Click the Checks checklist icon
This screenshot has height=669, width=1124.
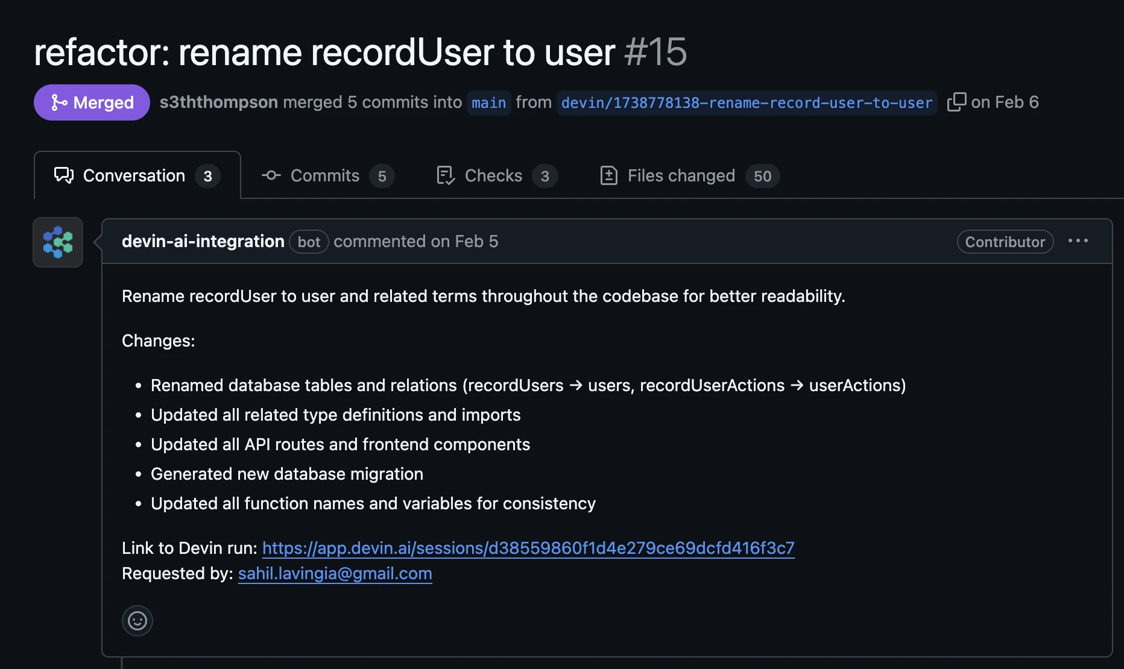[445, 175]
